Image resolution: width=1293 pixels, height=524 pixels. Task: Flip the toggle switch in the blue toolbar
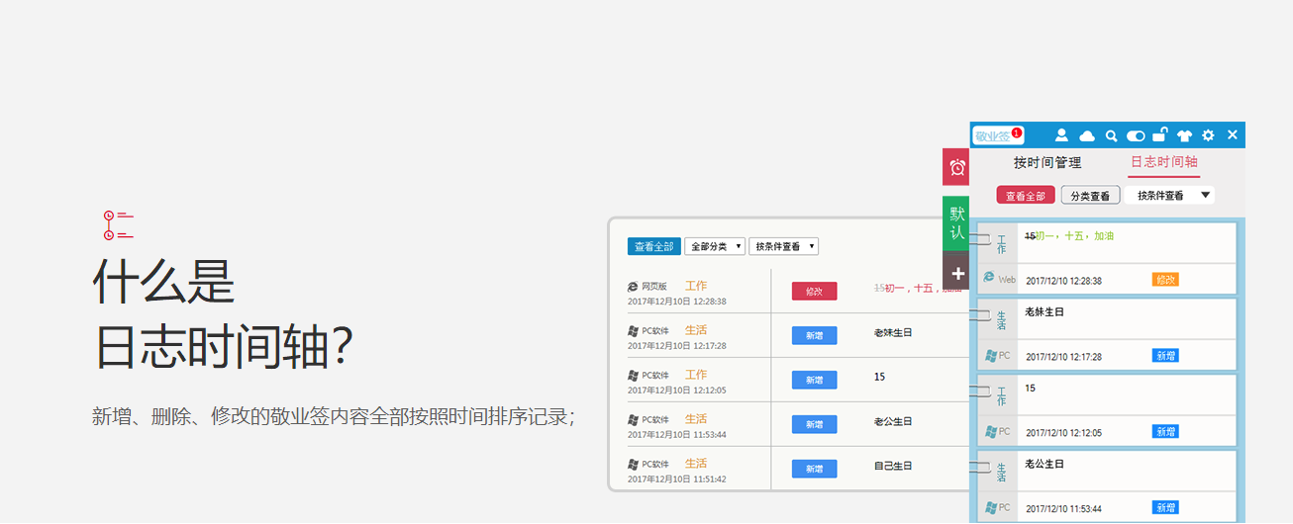click(1136, 135)
